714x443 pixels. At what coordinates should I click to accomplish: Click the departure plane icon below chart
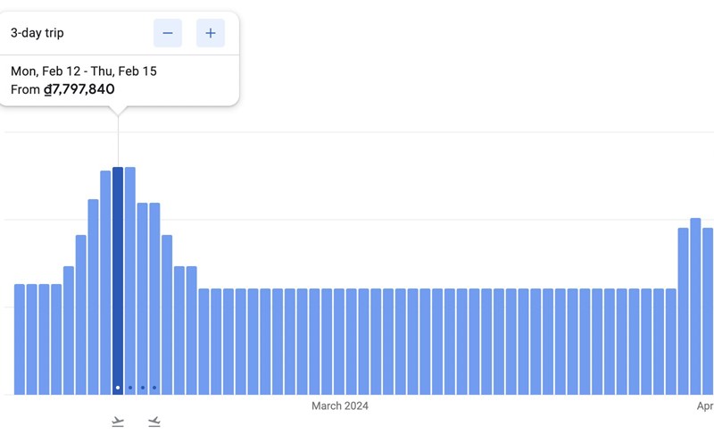click(118, 422)
